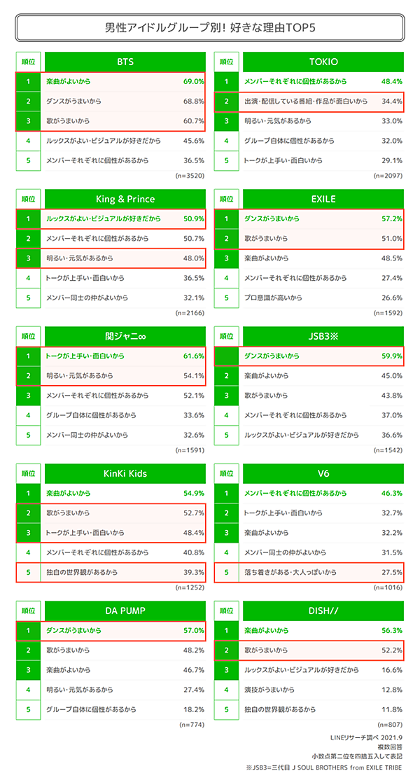Select the 関ジャニ∞ header bar
The image size is (420, 780).
[x=125, y=337]
